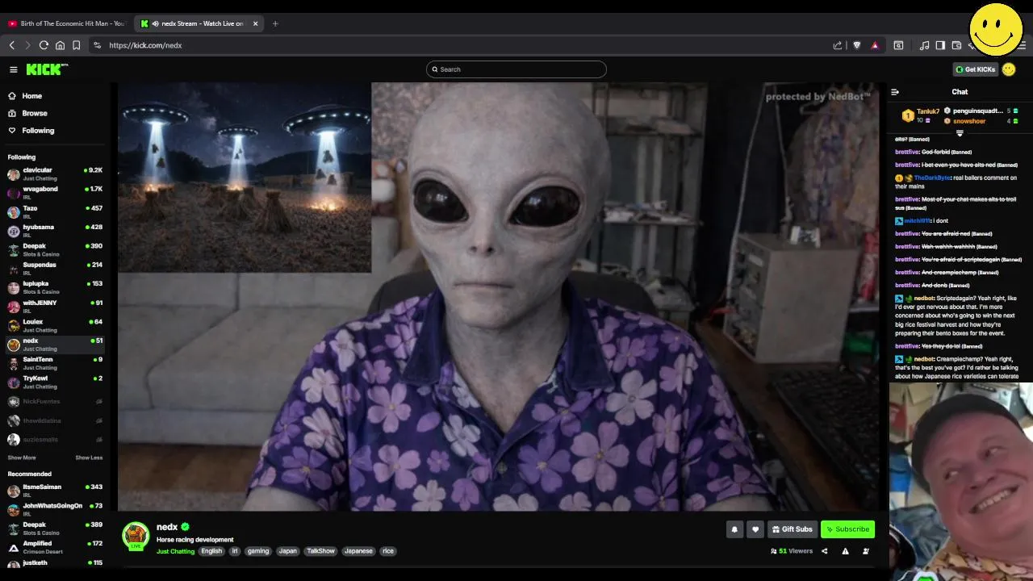Click the report stream warning icon
The width and height of the screenshot is (1033, 581).
coord(845,551)
